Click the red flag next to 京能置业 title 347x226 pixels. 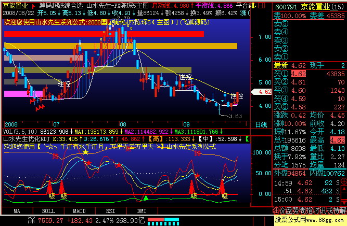[34, 6]
